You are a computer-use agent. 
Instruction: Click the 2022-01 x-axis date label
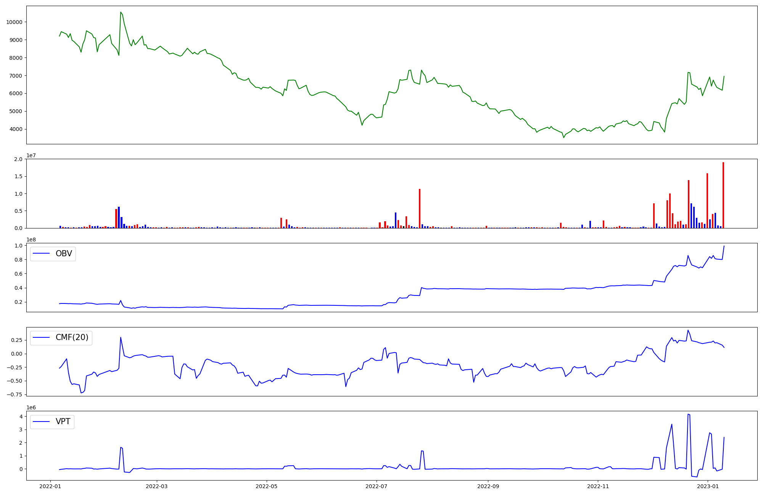[50, 486]
